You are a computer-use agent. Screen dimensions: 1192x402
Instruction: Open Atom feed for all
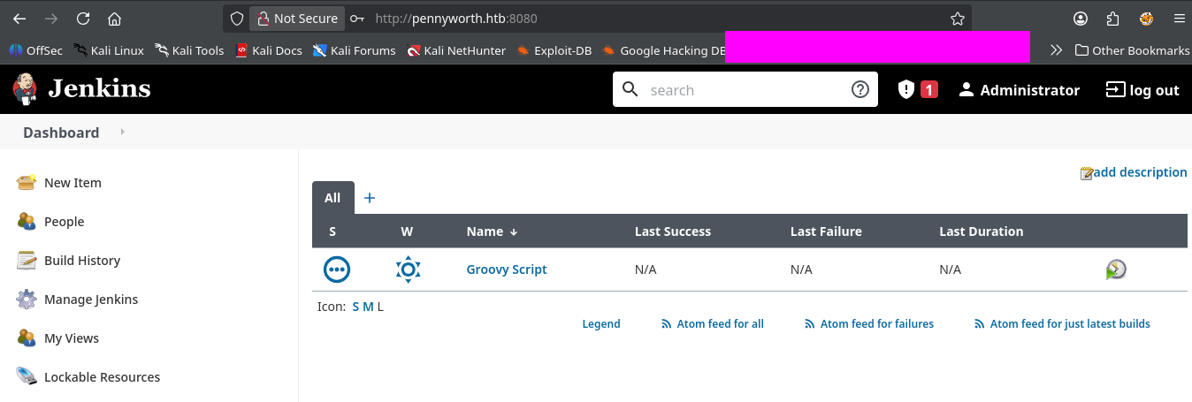pos(713,324)
